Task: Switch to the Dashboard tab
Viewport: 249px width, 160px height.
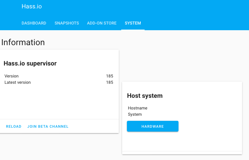Action: coord(34,23)
